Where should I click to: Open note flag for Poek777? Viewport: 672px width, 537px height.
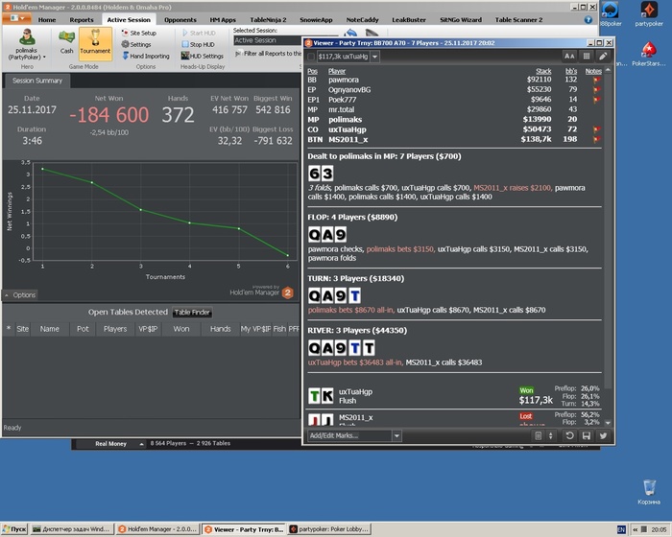tap(596, 100)
